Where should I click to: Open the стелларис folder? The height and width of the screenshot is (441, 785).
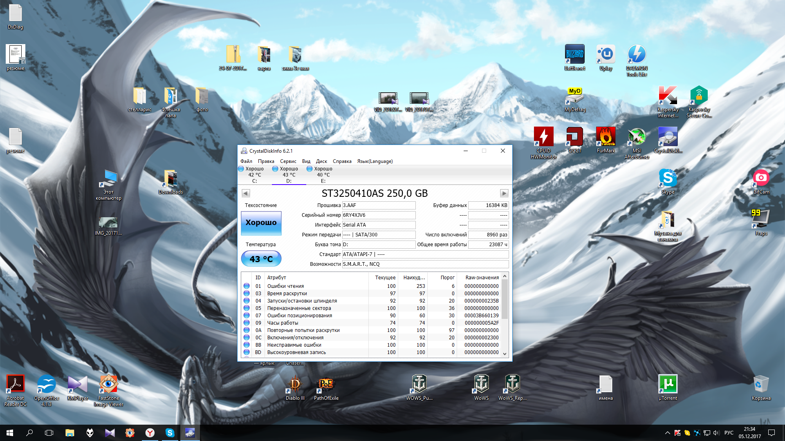point(139,99)
